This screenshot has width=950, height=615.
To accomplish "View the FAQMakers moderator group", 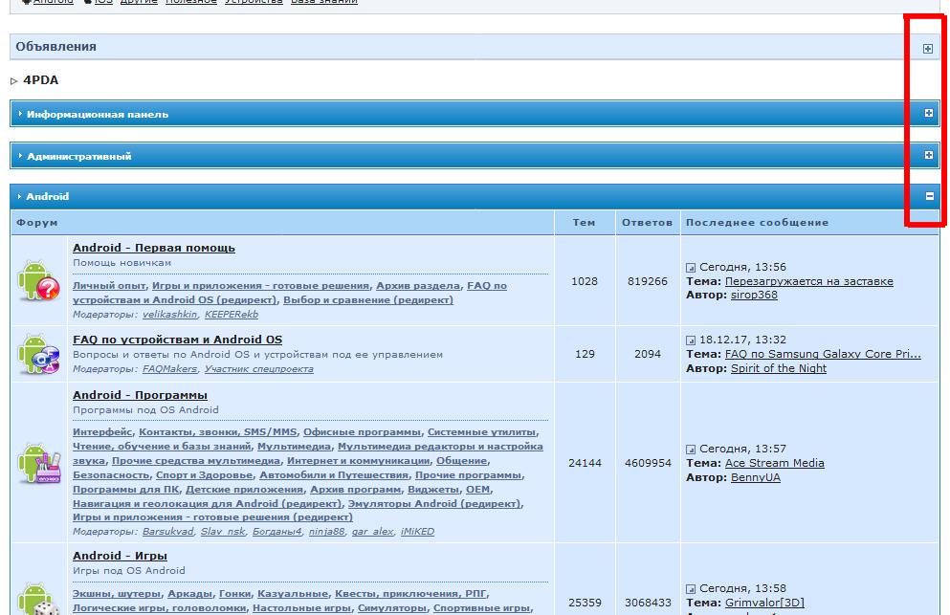I will click(x=169, y=369).
